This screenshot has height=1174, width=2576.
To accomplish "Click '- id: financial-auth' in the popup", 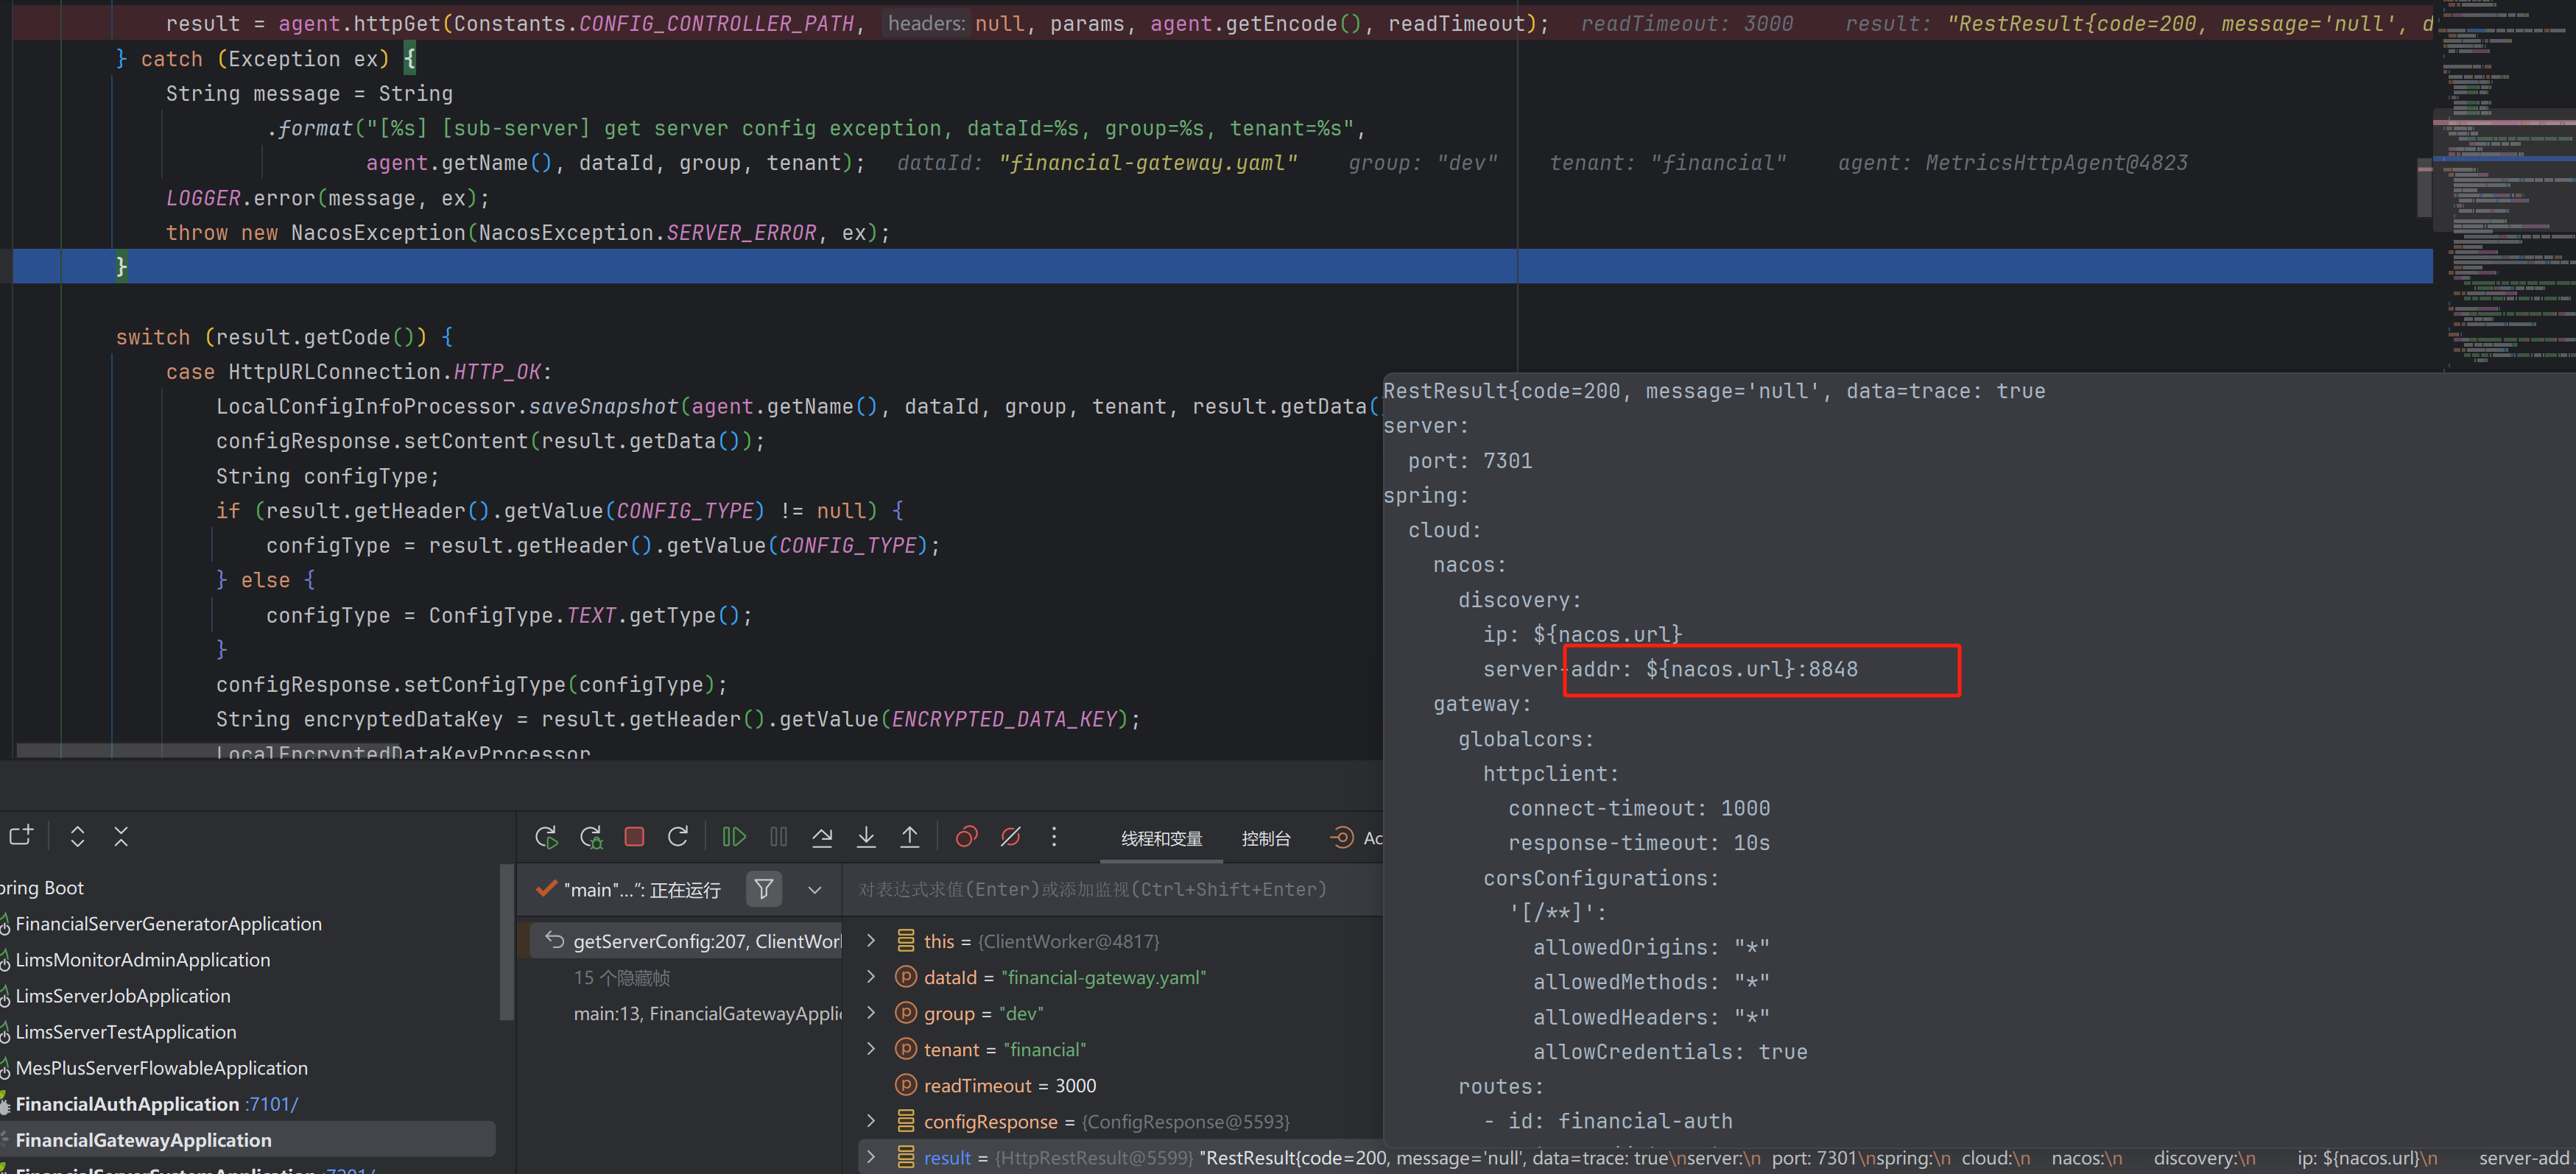I will (x=1608, y=1121).
